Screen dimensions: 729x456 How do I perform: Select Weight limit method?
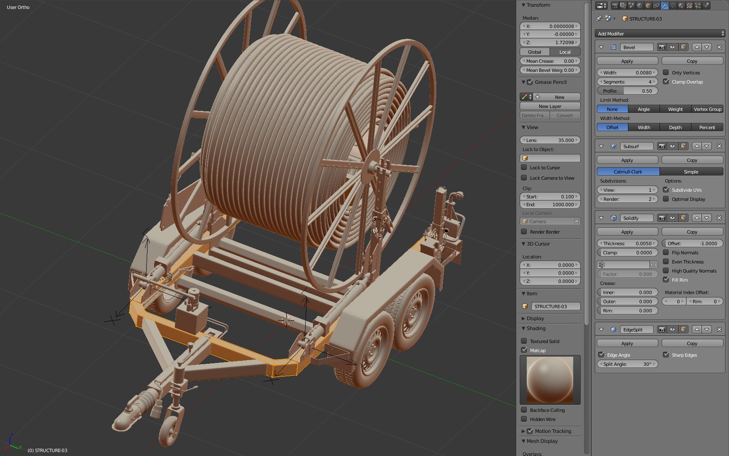675,109
